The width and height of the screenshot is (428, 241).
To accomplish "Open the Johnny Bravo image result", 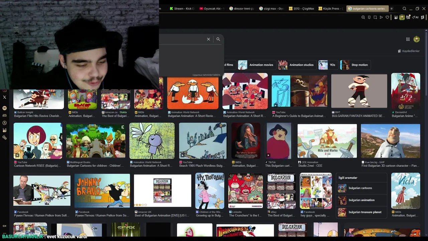I will tap(102, 190).
